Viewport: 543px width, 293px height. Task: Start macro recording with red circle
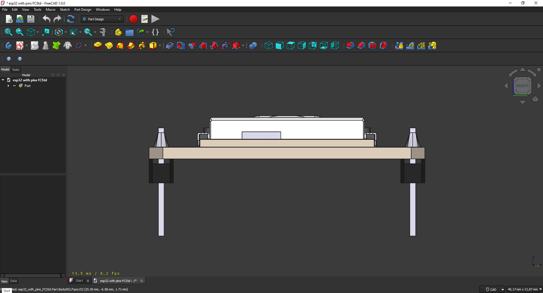tap(133, 19)
